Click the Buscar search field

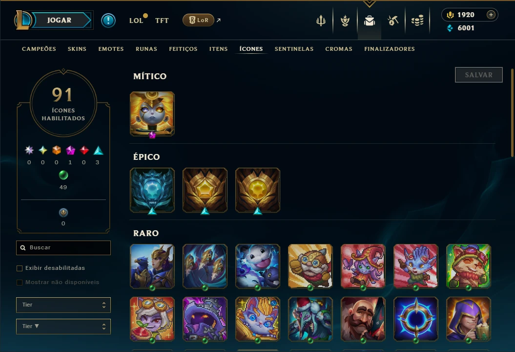63,248
